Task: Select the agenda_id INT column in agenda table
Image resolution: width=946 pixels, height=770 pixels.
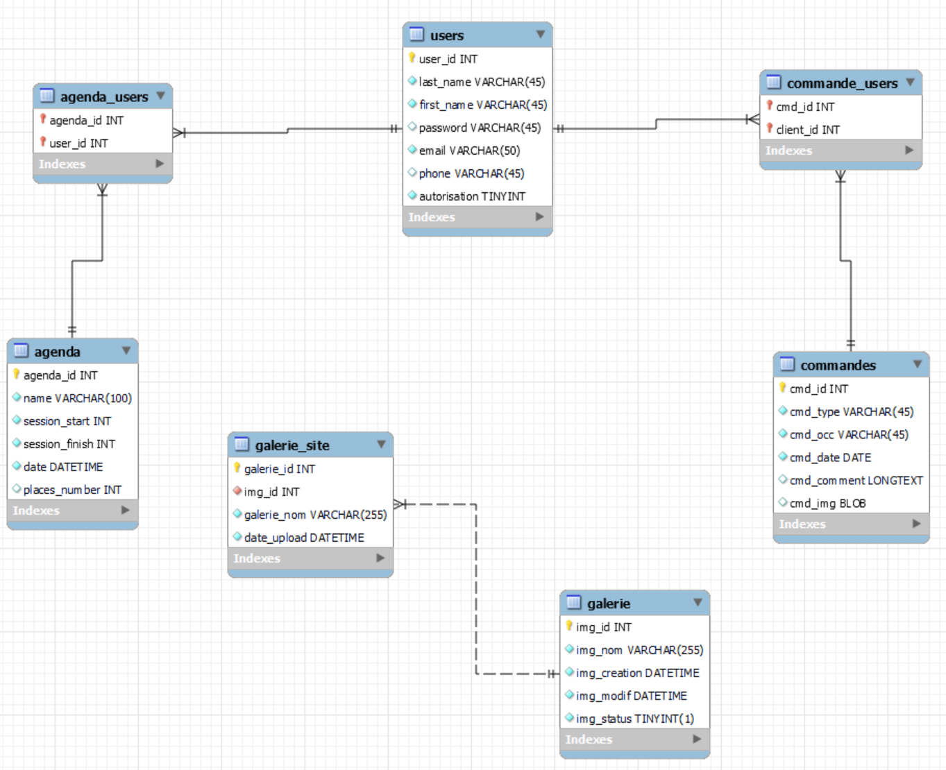Action: [73, 375]
